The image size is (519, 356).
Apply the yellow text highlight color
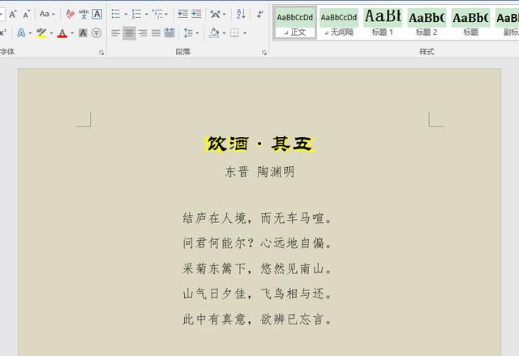coord(41,33)
